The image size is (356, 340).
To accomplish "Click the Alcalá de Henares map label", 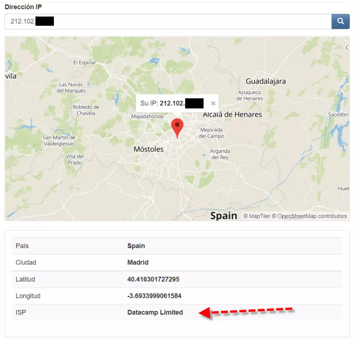I will [232, 114].
